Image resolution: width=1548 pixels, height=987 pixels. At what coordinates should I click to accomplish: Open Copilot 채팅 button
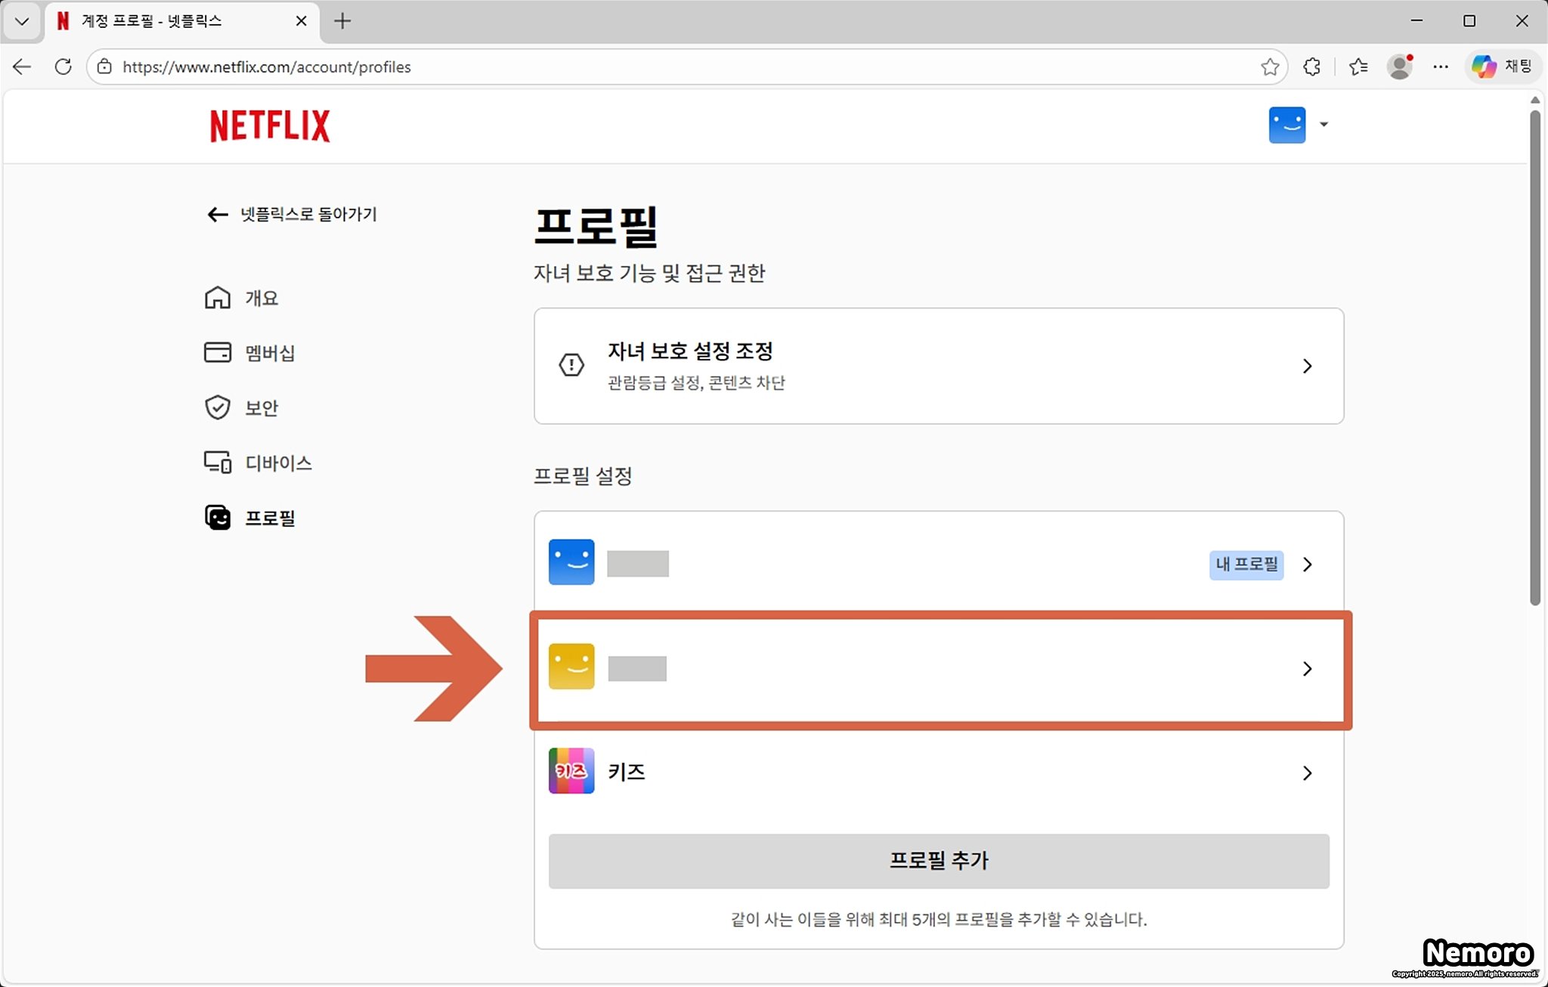pos(1503,67)
